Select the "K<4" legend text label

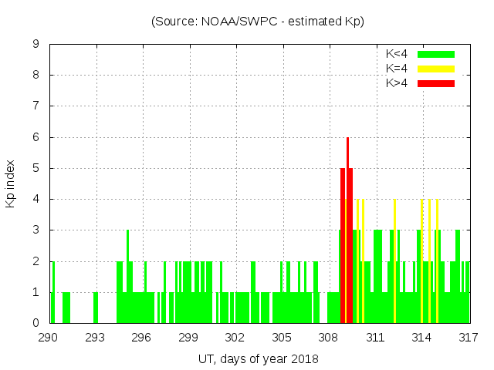(398, 54)
